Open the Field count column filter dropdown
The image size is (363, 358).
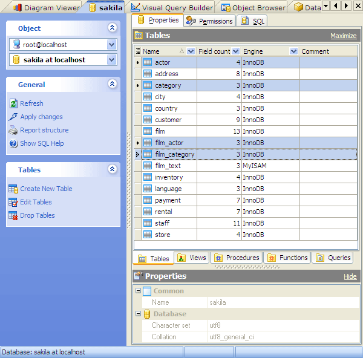235,51
